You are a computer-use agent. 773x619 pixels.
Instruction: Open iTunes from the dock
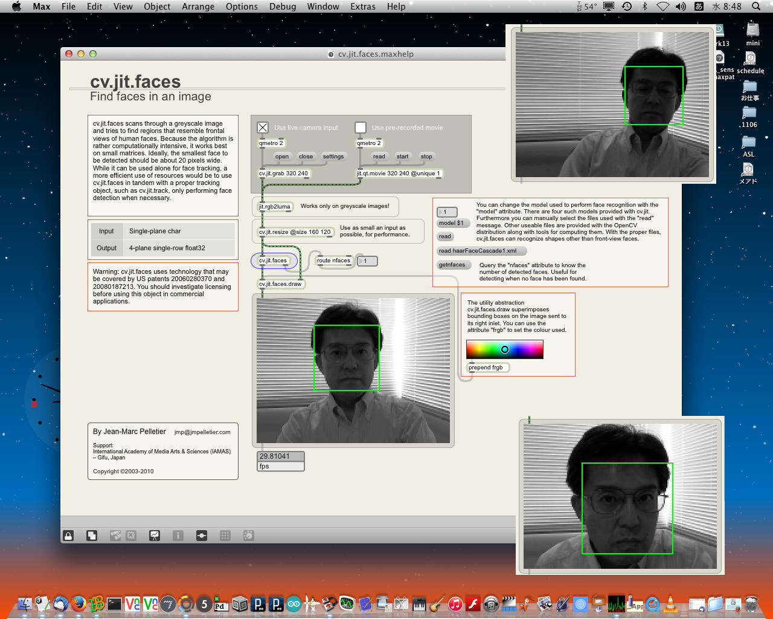[455, 603]
